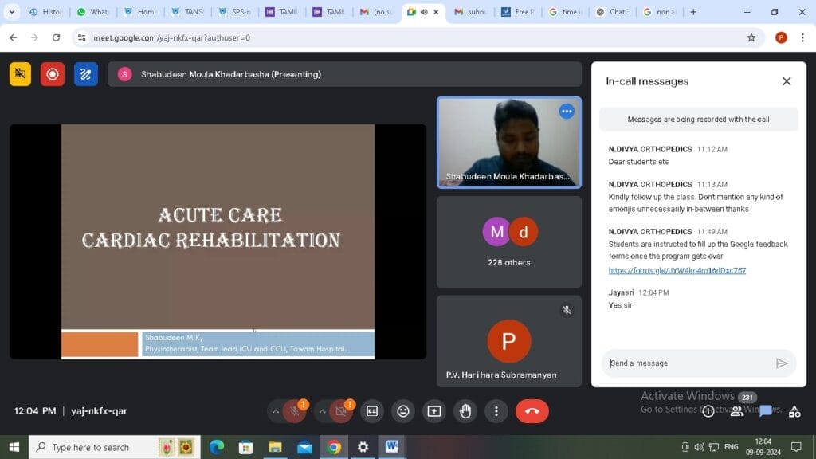Image resolution: width=816 pixels, height=459 pixels.
Task: Click the red record extension button
Action: pyautogui.click(x=53, y=74)
